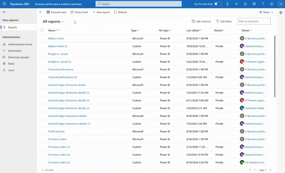Open the Purchase orders (2) report
This screenshot has width=285, height=173.
[59, 155]
